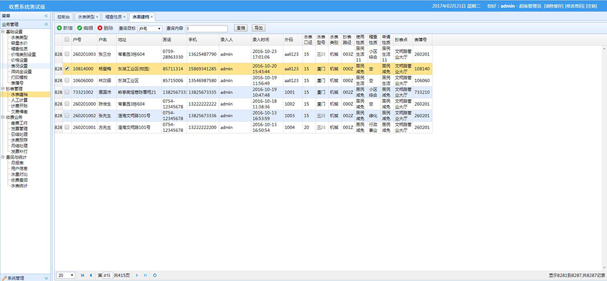Collapse the 业务管理 accordion section
Image resolution: width=607 pixels, height=281 pixels.
(x=47, y=24)
